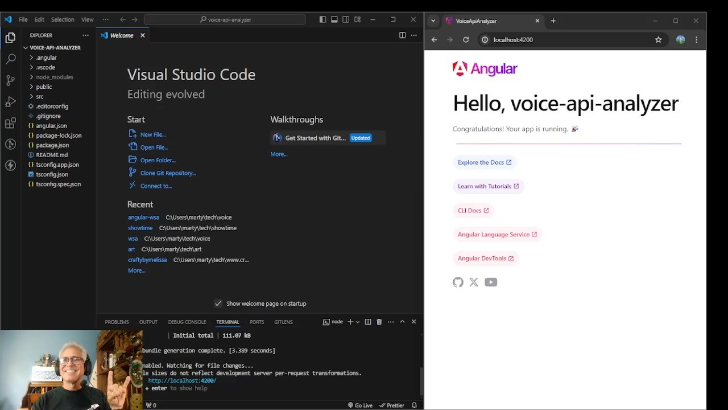Expand the src folder

coord(39,96)
